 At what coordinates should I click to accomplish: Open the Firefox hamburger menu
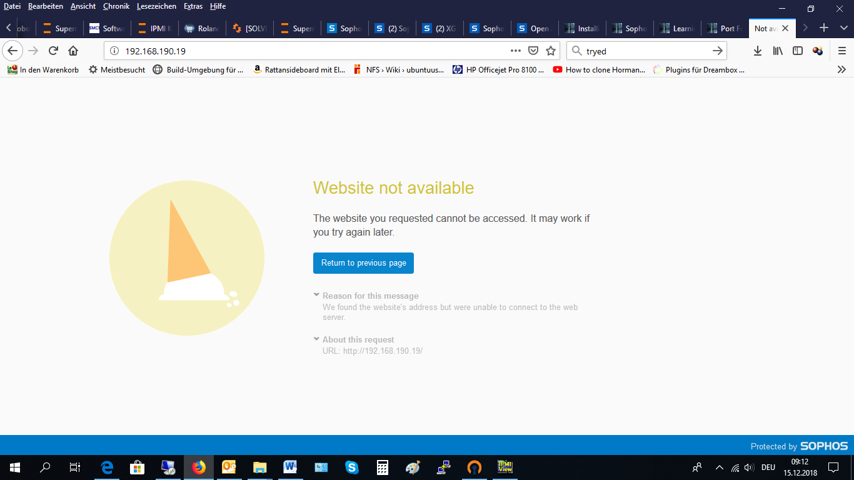[842, 51]
